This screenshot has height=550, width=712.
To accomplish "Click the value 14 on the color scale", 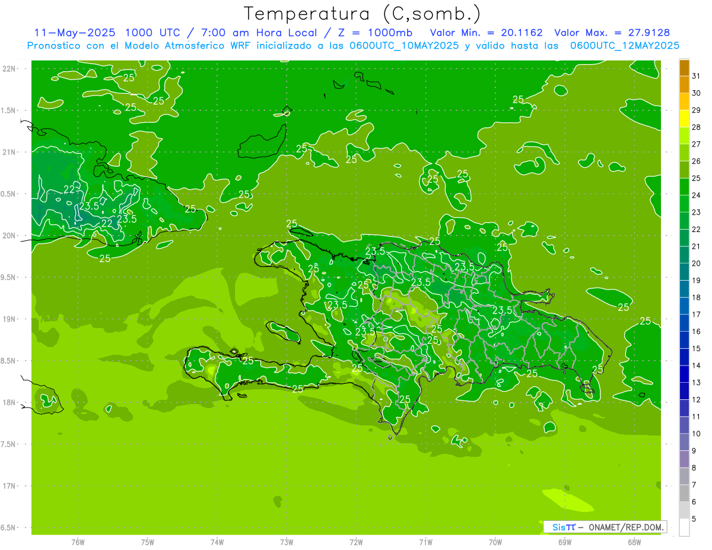I will (696, 365).
